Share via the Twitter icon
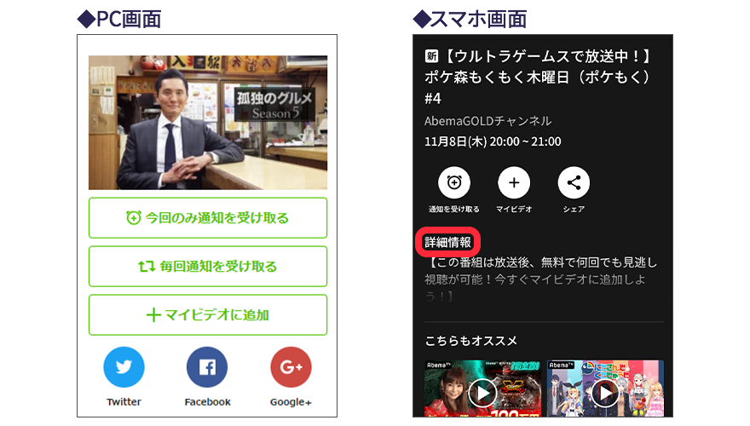This screenshot has height=426, width=750. pyautogui.click(x=124, y=366)
